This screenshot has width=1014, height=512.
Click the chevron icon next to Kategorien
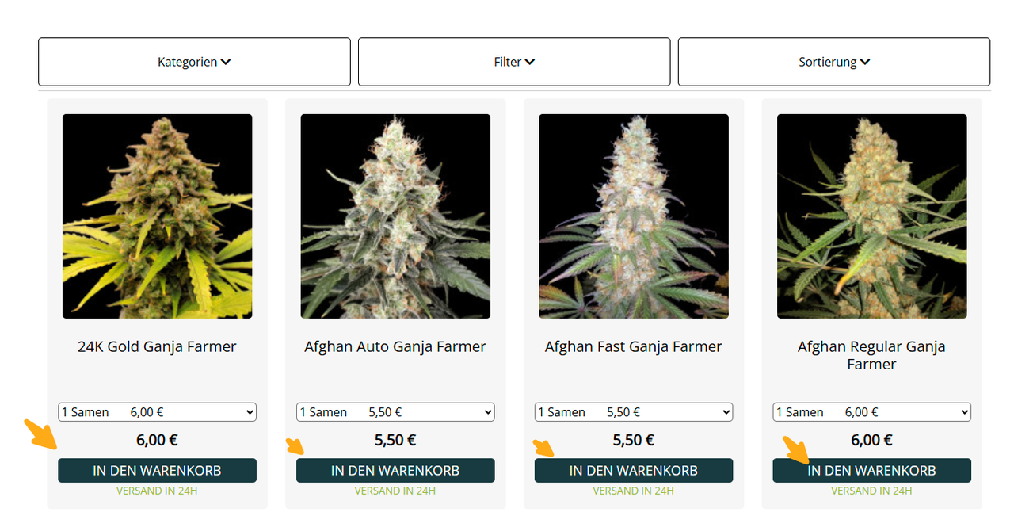(x=226, y=62)
